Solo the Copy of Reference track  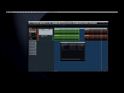41,35
